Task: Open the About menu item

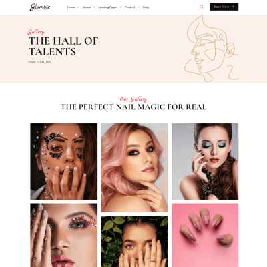Action: pos(87,7)
